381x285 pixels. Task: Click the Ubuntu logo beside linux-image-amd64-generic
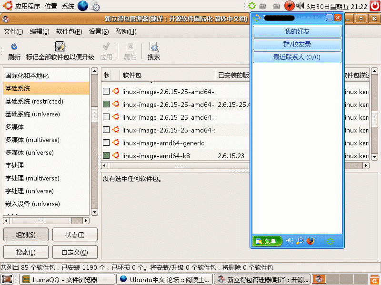[116, 142]
